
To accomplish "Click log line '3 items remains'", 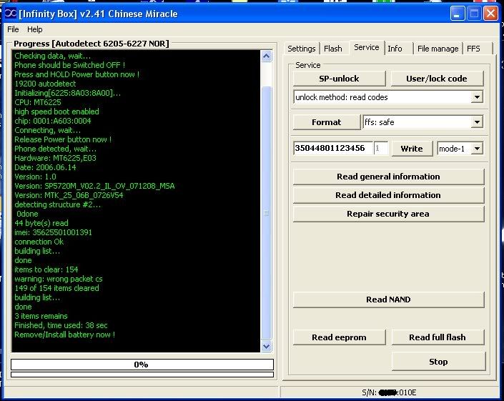I will (x=41, y=316).
